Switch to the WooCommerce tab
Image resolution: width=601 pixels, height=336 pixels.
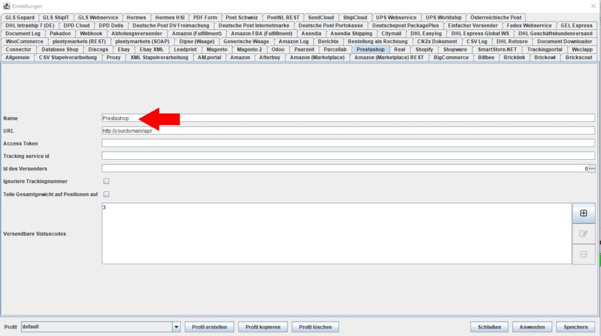(24, 42)
